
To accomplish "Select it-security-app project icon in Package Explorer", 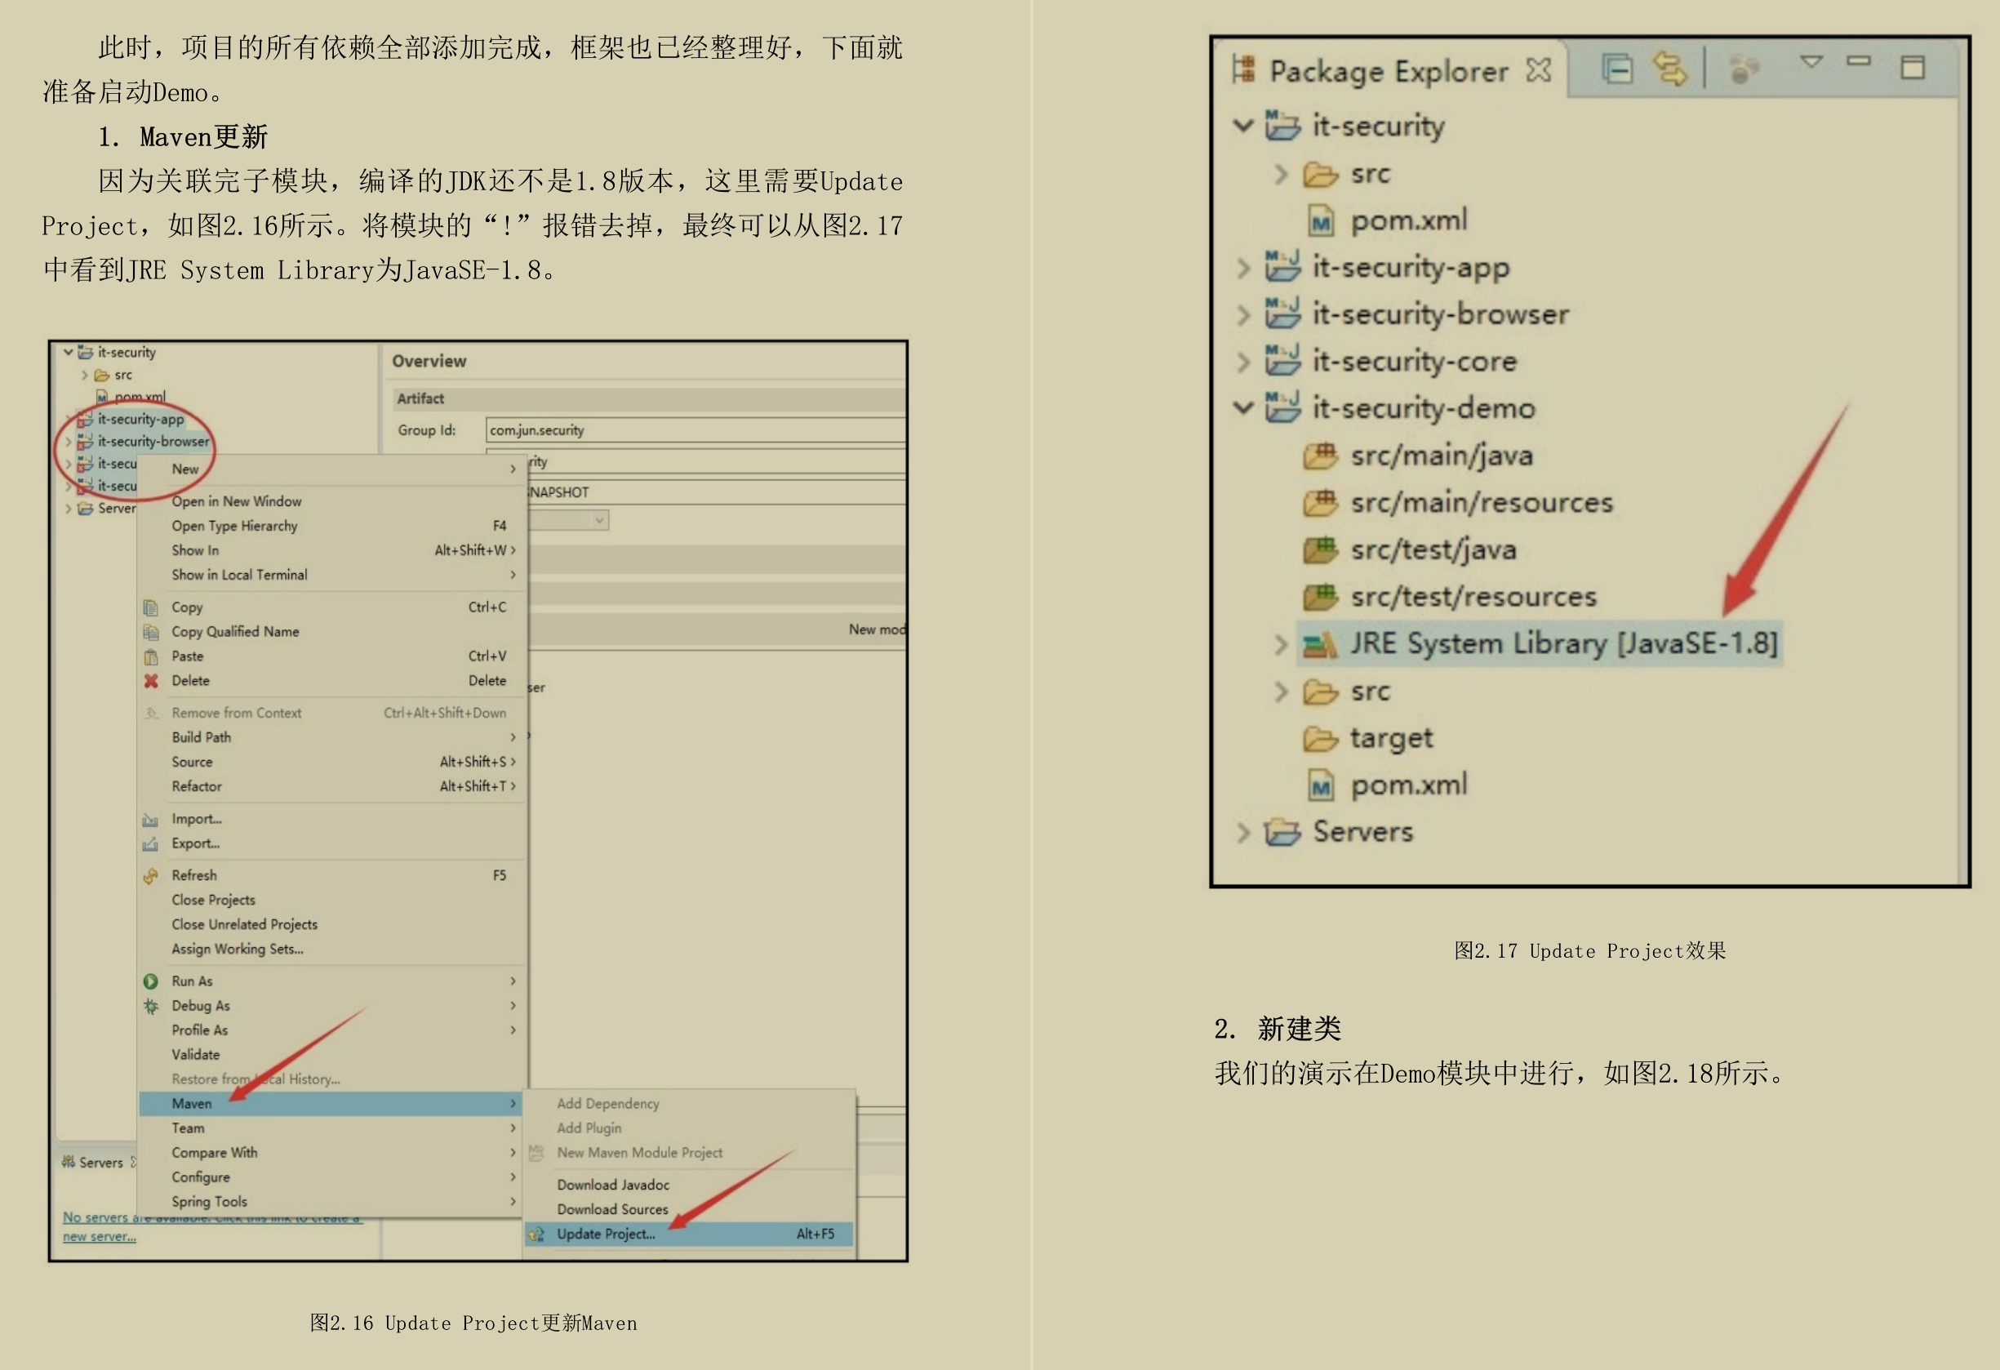I will click(1282, 266).
